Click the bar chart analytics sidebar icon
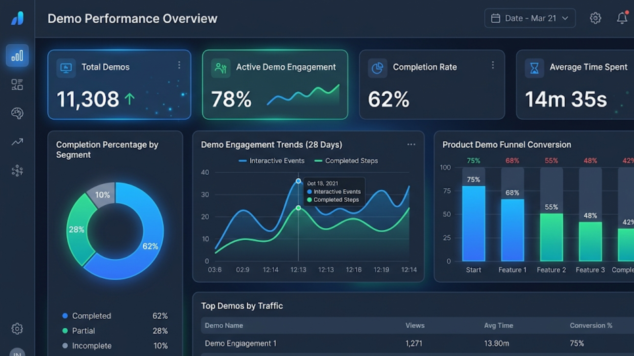634x356 pixels. point(17,55)
